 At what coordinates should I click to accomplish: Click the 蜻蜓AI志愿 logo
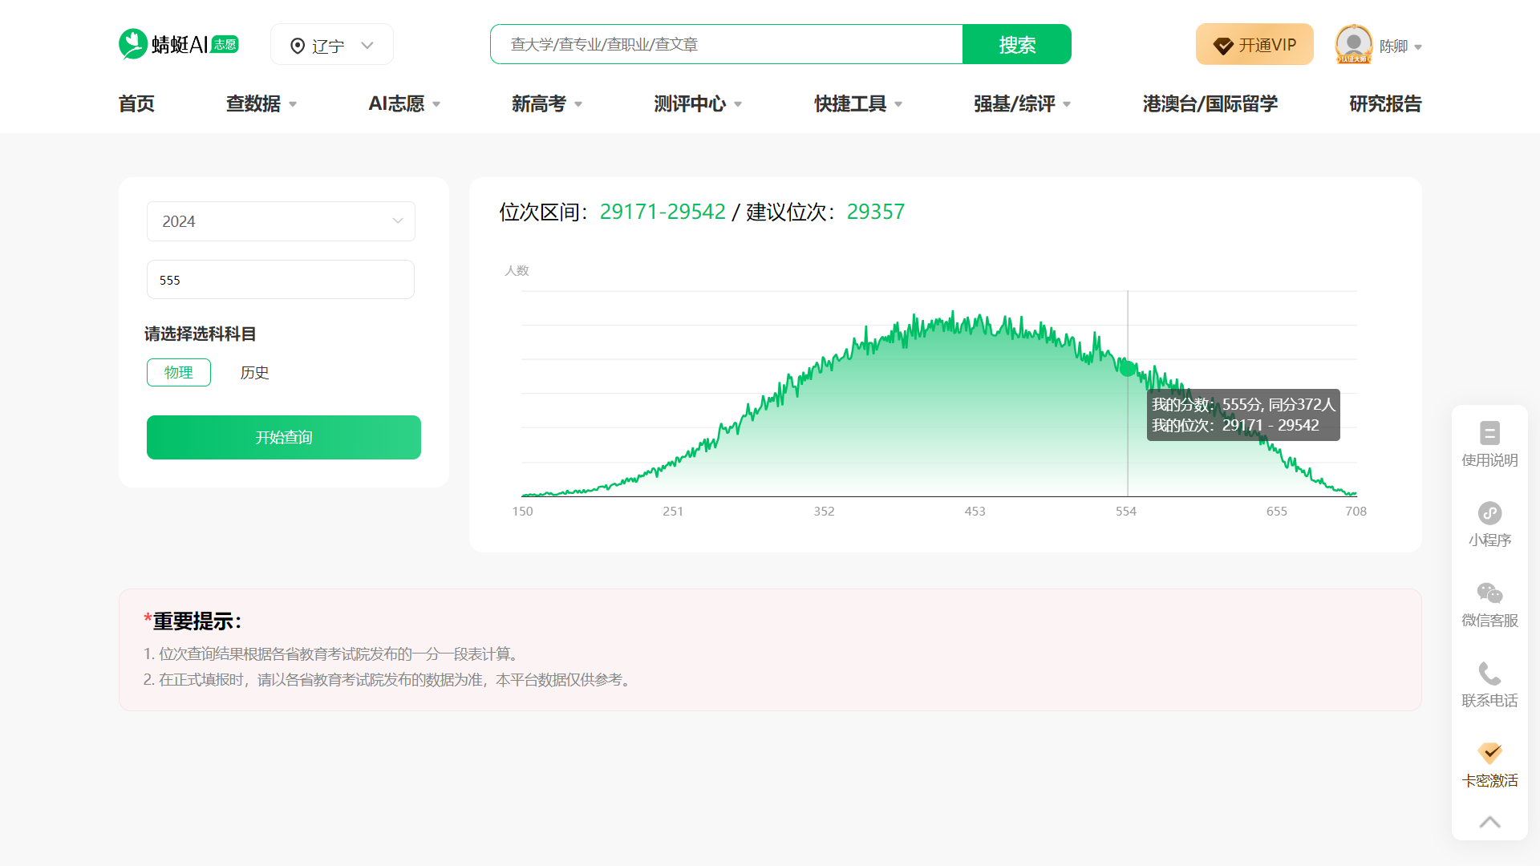tap(177, 43)
